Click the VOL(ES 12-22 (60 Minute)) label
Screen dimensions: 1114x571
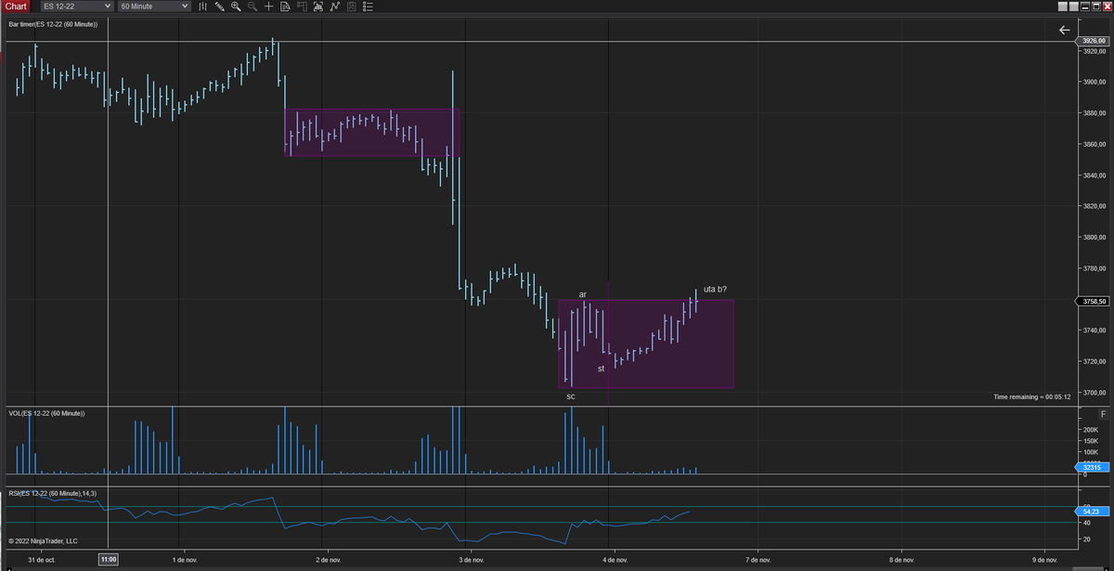pyautogui.click(x=46, y=413)
